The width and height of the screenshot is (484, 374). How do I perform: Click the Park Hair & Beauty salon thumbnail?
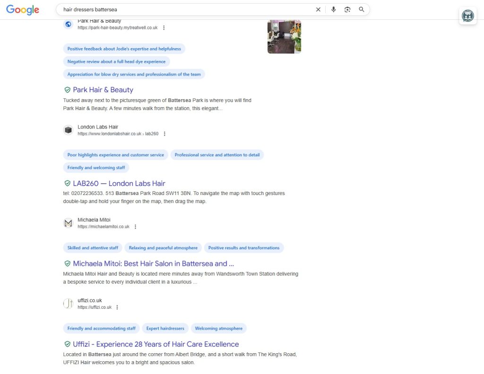284,37
